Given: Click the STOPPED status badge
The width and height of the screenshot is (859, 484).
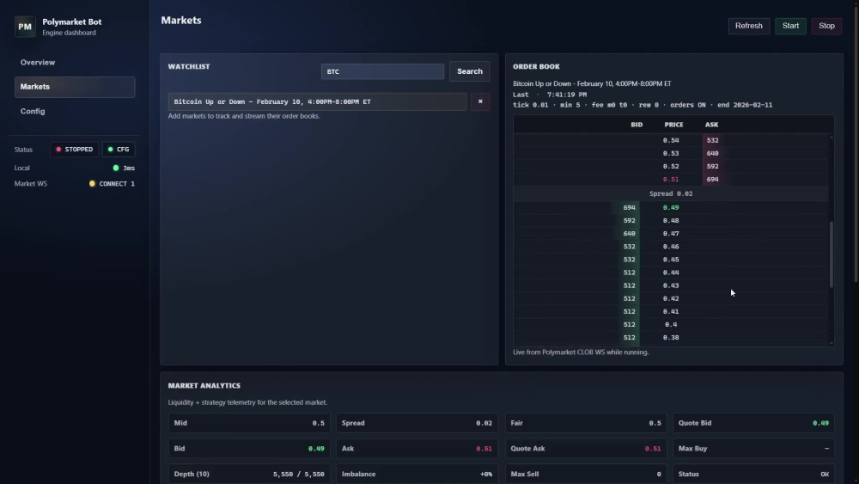Looking at the screenshot, I should pyautogui.click(x=75, y=149).
